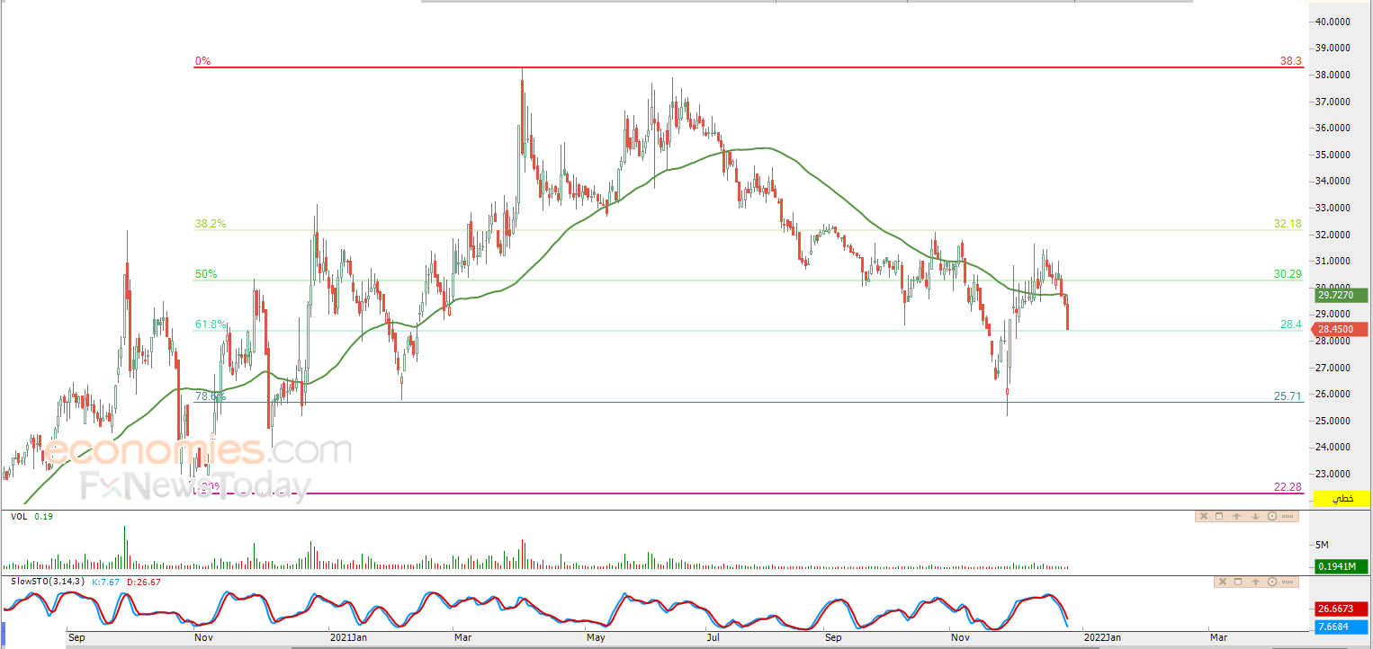Move the SlowSTO panel up
This screenshot has width=1373, height=649.
(x=1257, y=582)
